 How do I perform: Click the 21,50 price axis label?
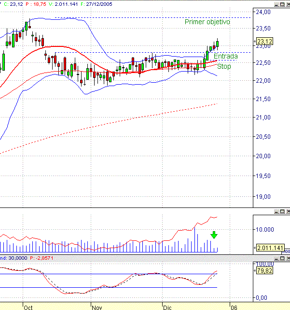(263, 99)
